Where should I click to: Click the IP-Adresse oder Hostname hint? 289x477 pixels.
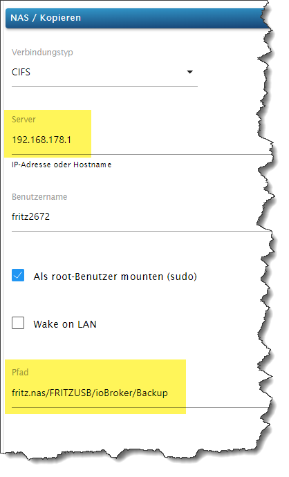(62, 165)
